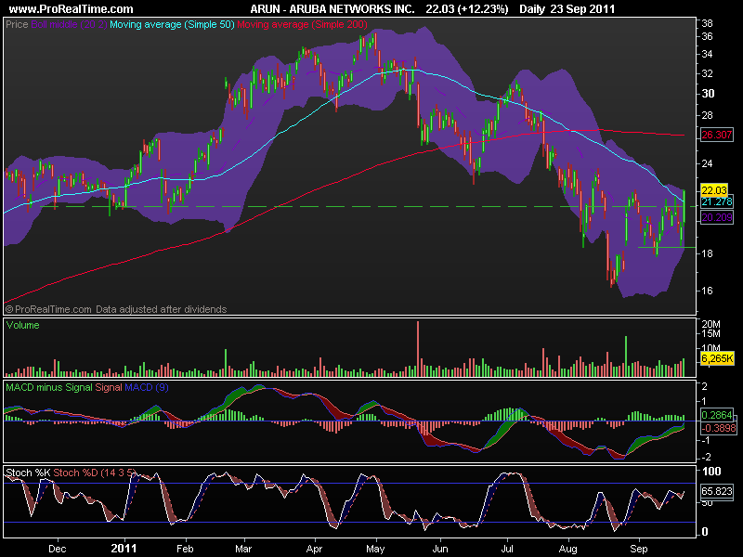Click the Daily 23 Sep 2011 label
Viewport: 743px width, 557px height.
(567, 9)
